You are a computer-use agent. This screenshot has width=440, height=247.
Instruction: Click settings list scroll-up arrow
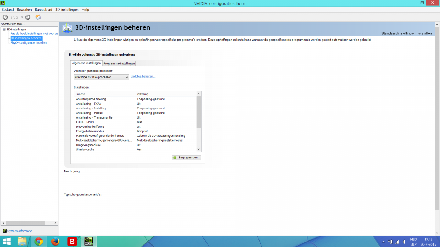199,94
